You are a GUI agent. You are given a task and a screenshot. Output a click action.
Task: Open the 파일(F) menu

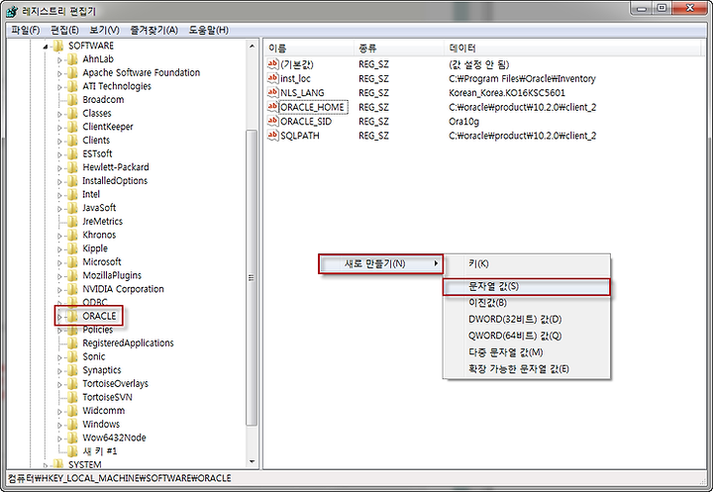(x=26, y=31)
